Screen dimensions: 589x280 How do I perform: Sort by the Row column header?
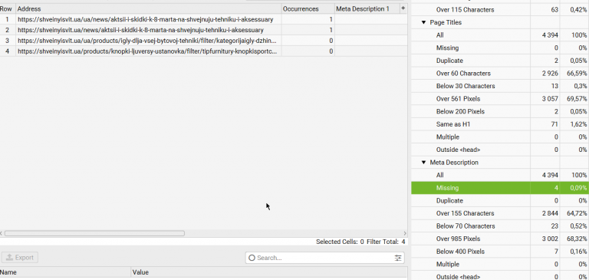point(8,8)
